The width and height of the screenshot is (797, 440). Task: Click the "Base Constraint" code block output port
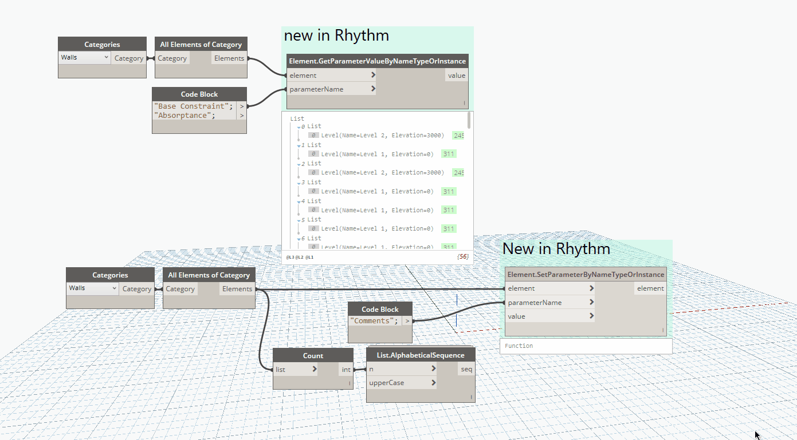click(241, 106)
